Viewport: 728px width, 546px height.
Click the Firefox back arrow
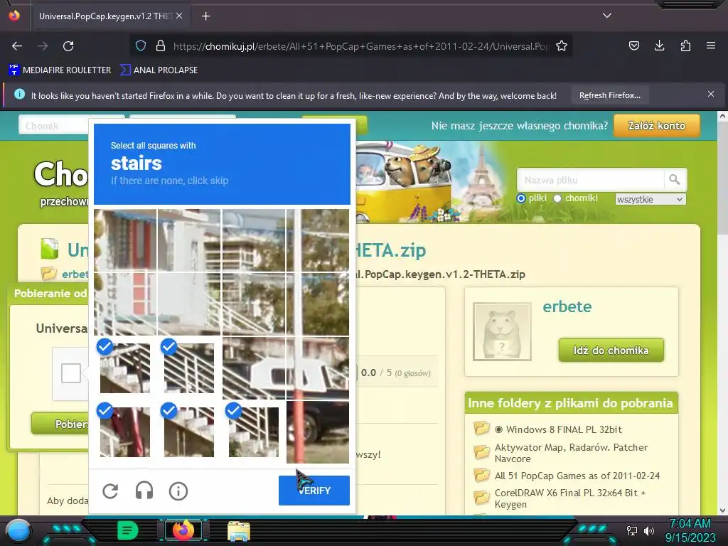point(17,46)
